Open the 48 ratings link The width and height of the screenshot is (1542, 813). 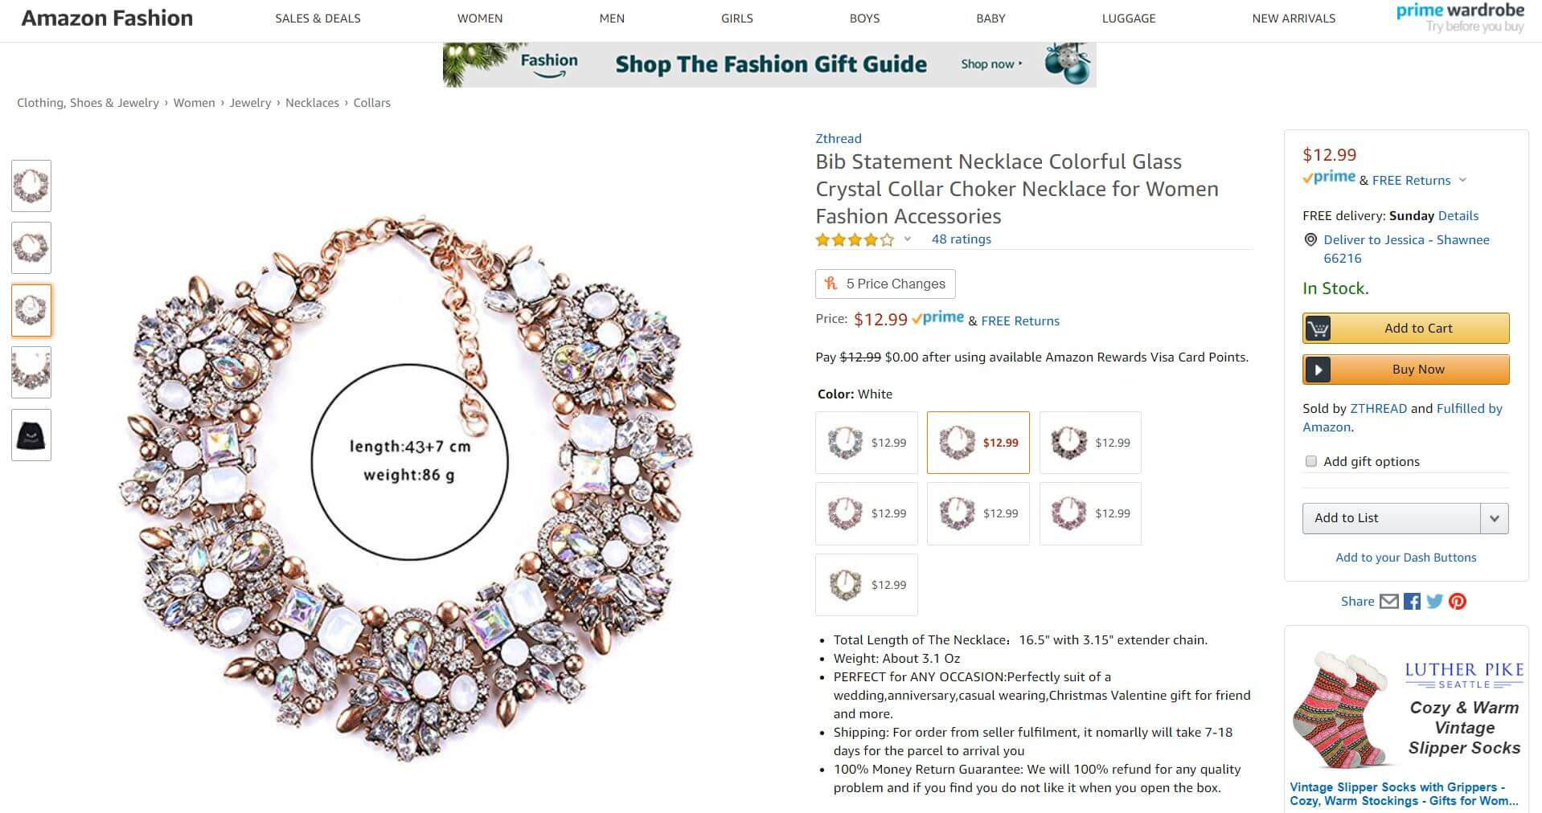(x=961, y=239)
